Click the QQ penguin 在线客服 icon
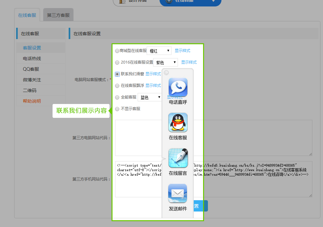Viewport: 323px width, 227px height. tap(178, 122)
